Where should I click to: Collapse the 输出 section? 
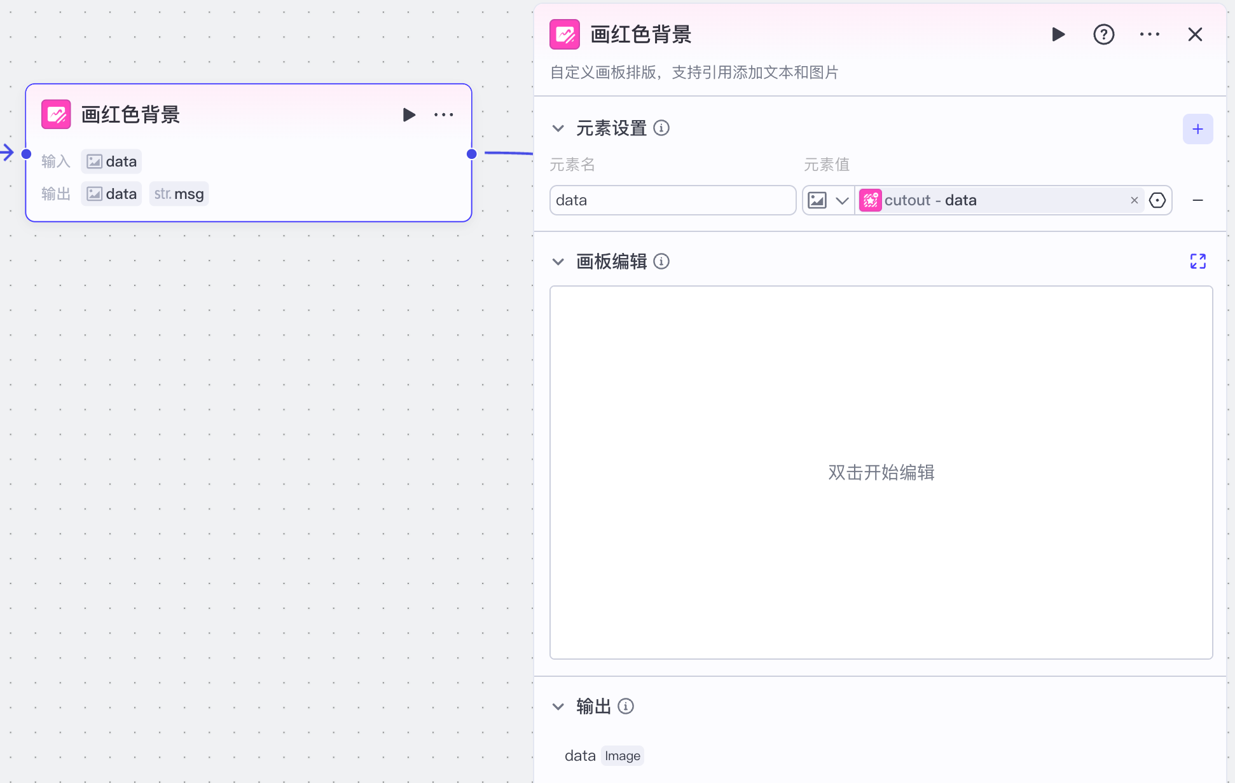[x=558, y=706]
